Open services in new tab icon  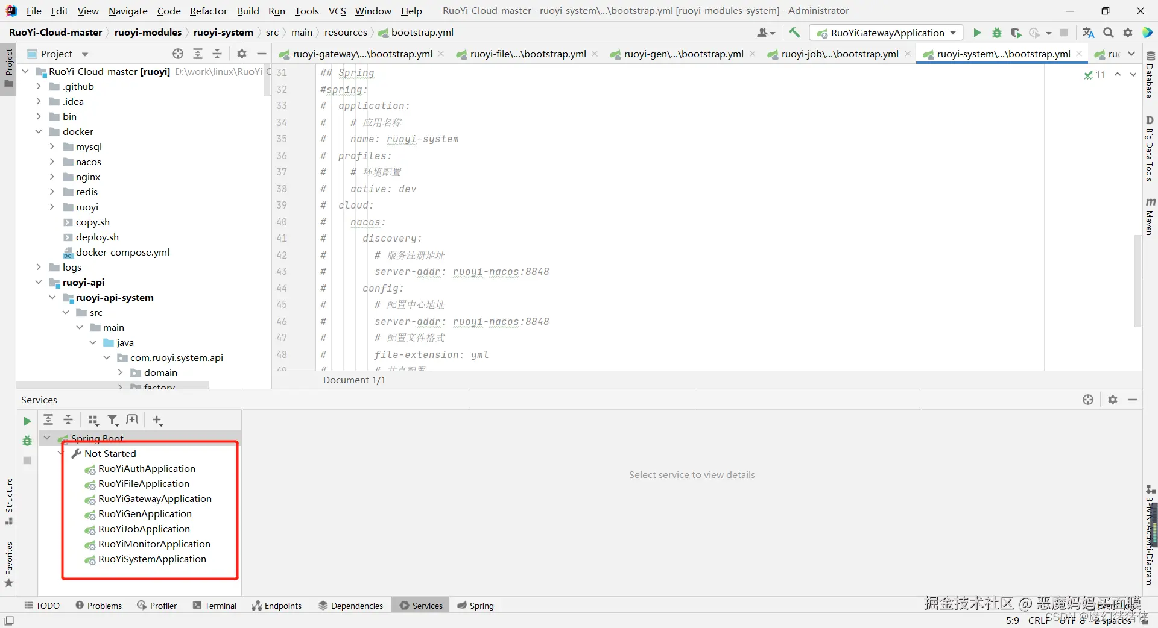pos(133,420)
